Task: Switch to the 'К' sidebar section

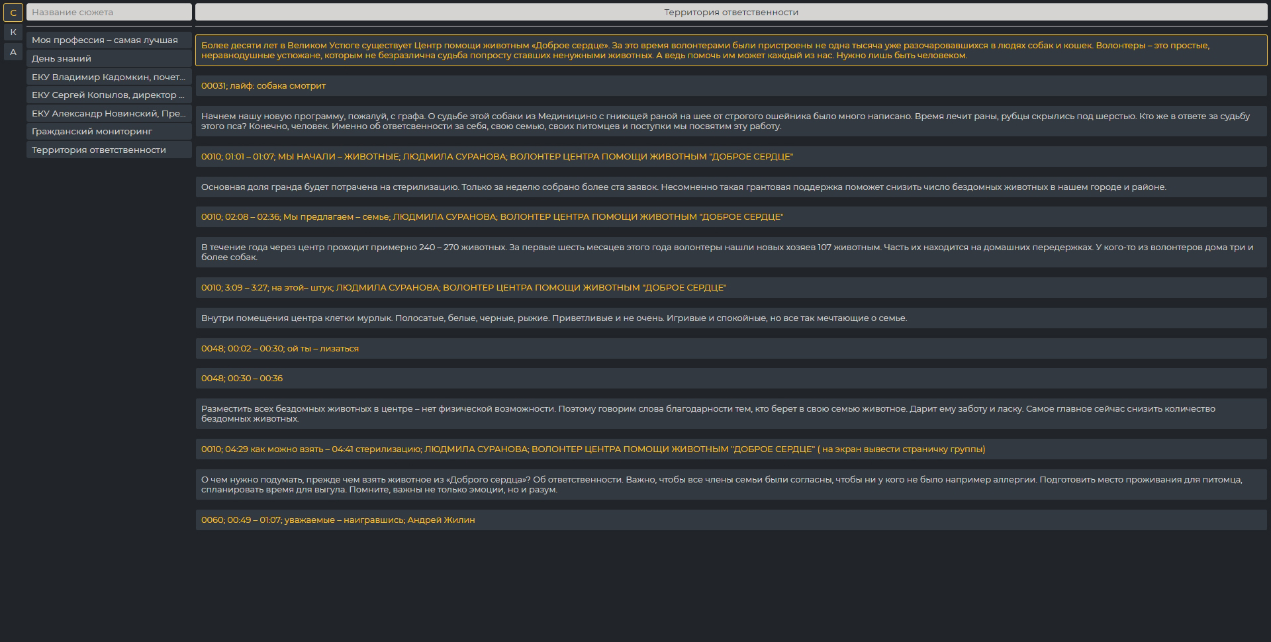Action: point(13,32)
